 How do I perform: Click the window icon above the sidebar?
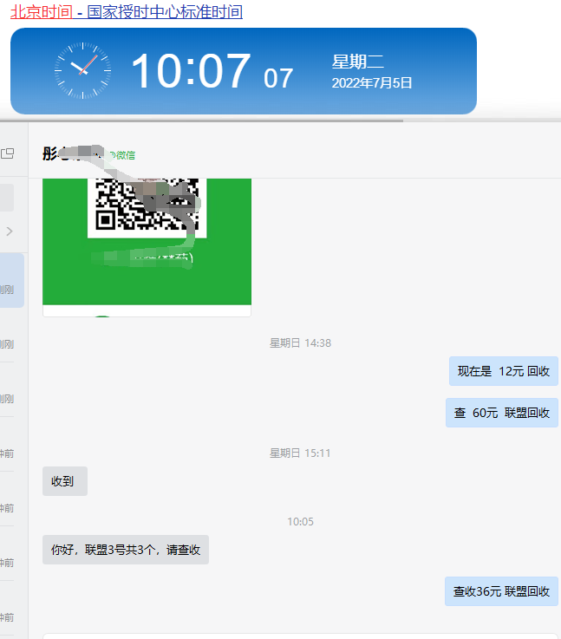(x=8, y=153)
